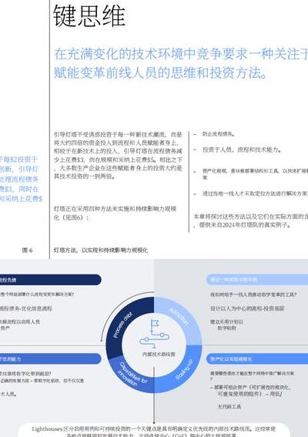Click the line starting "正确的发展方法"
Screen dimensions: 308x437
42,381
